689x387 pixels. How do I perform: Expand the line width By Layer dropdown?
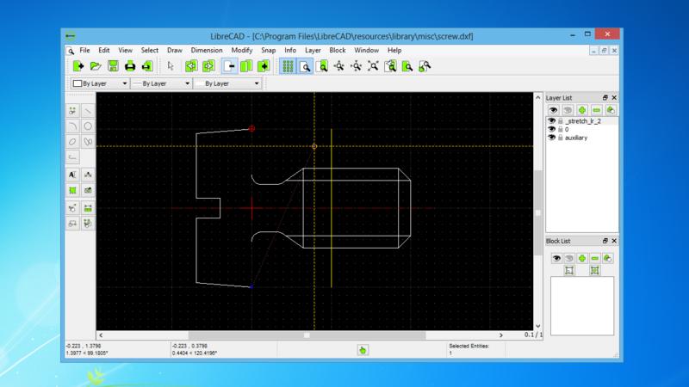(161, 84)
